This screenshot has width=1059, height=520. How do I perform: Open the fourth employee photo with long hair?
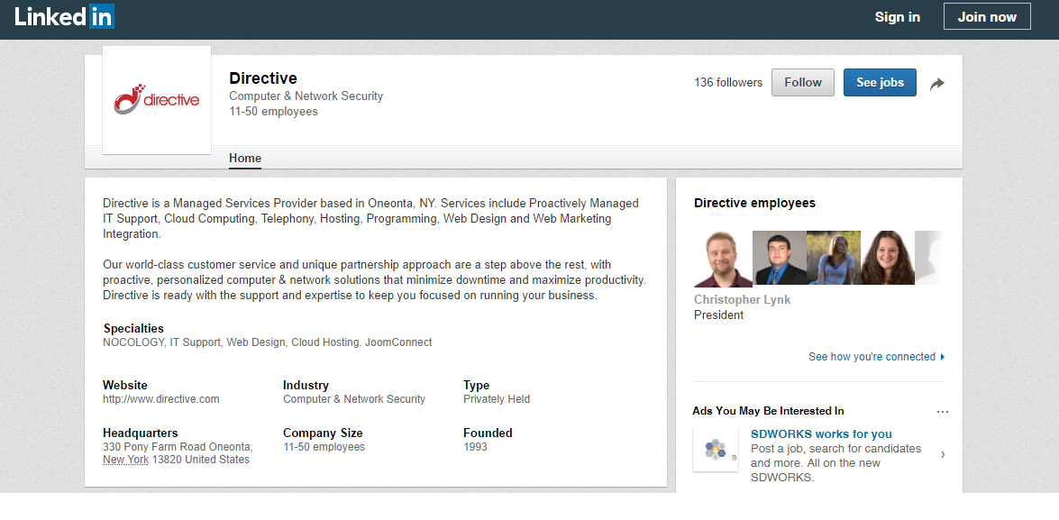point(888,258)
